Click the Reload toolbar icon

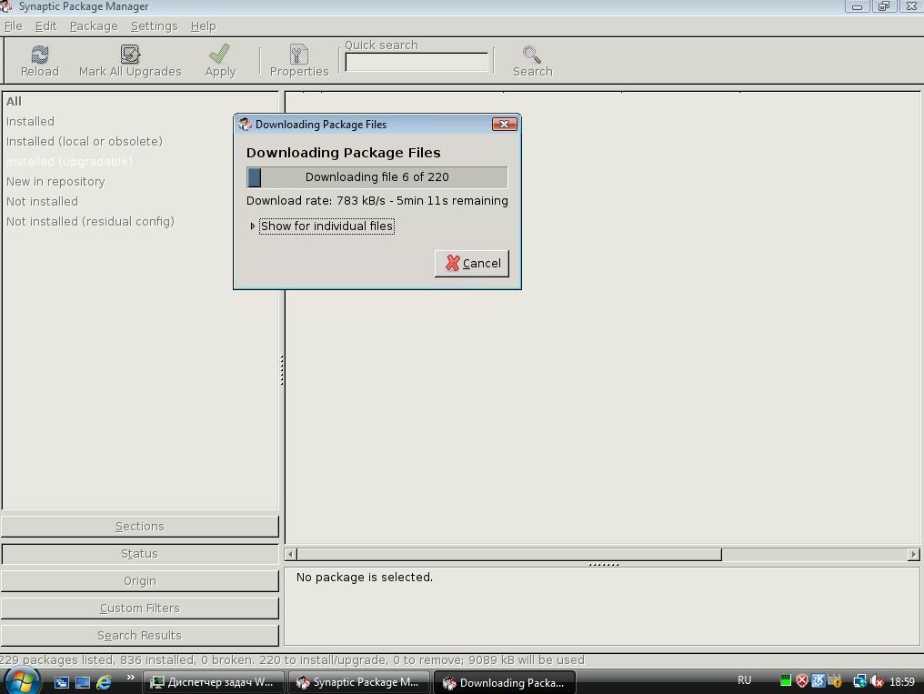click(39, 55)
